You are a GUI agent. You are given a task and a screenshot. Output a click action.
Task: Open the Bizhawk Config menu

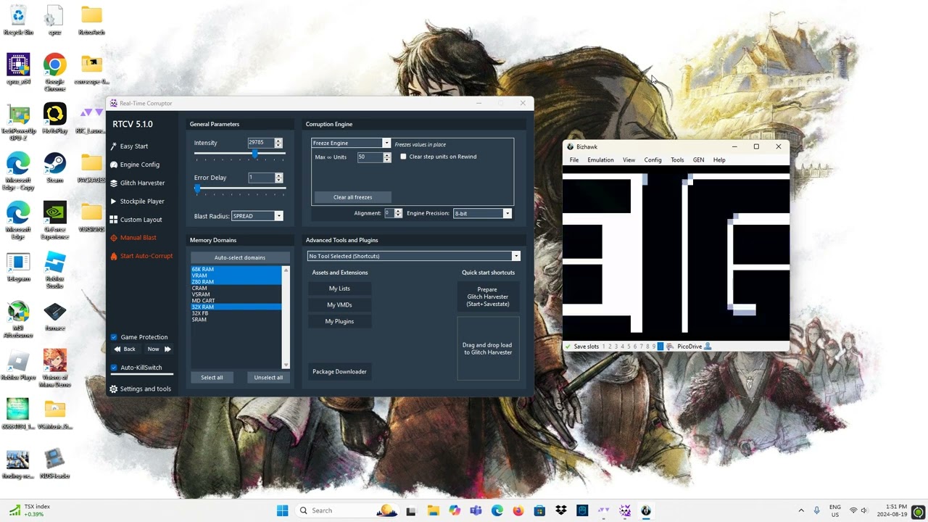(652, 160)
